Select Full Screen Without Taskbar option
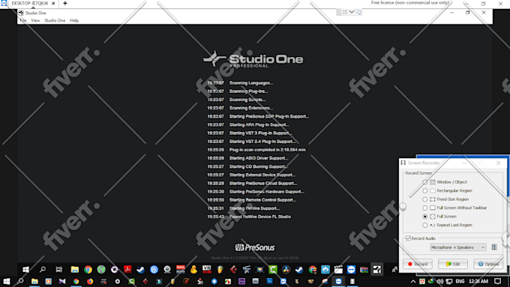510x287 pixels. point(424,208)
